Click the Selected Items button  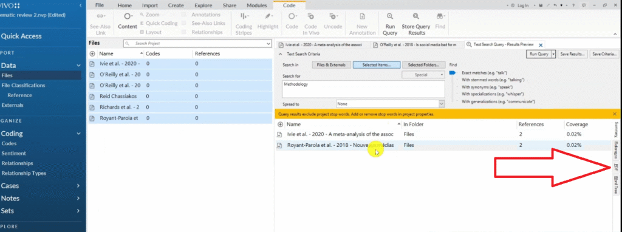(x=377, y=64)
